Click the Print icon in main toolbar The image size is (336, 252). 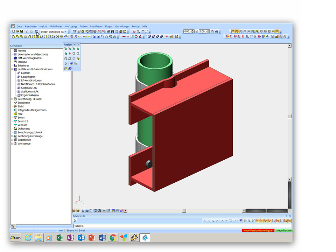108,31
